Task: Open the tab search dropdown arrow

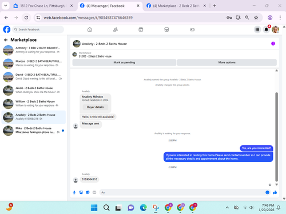Action: [6, 6]
